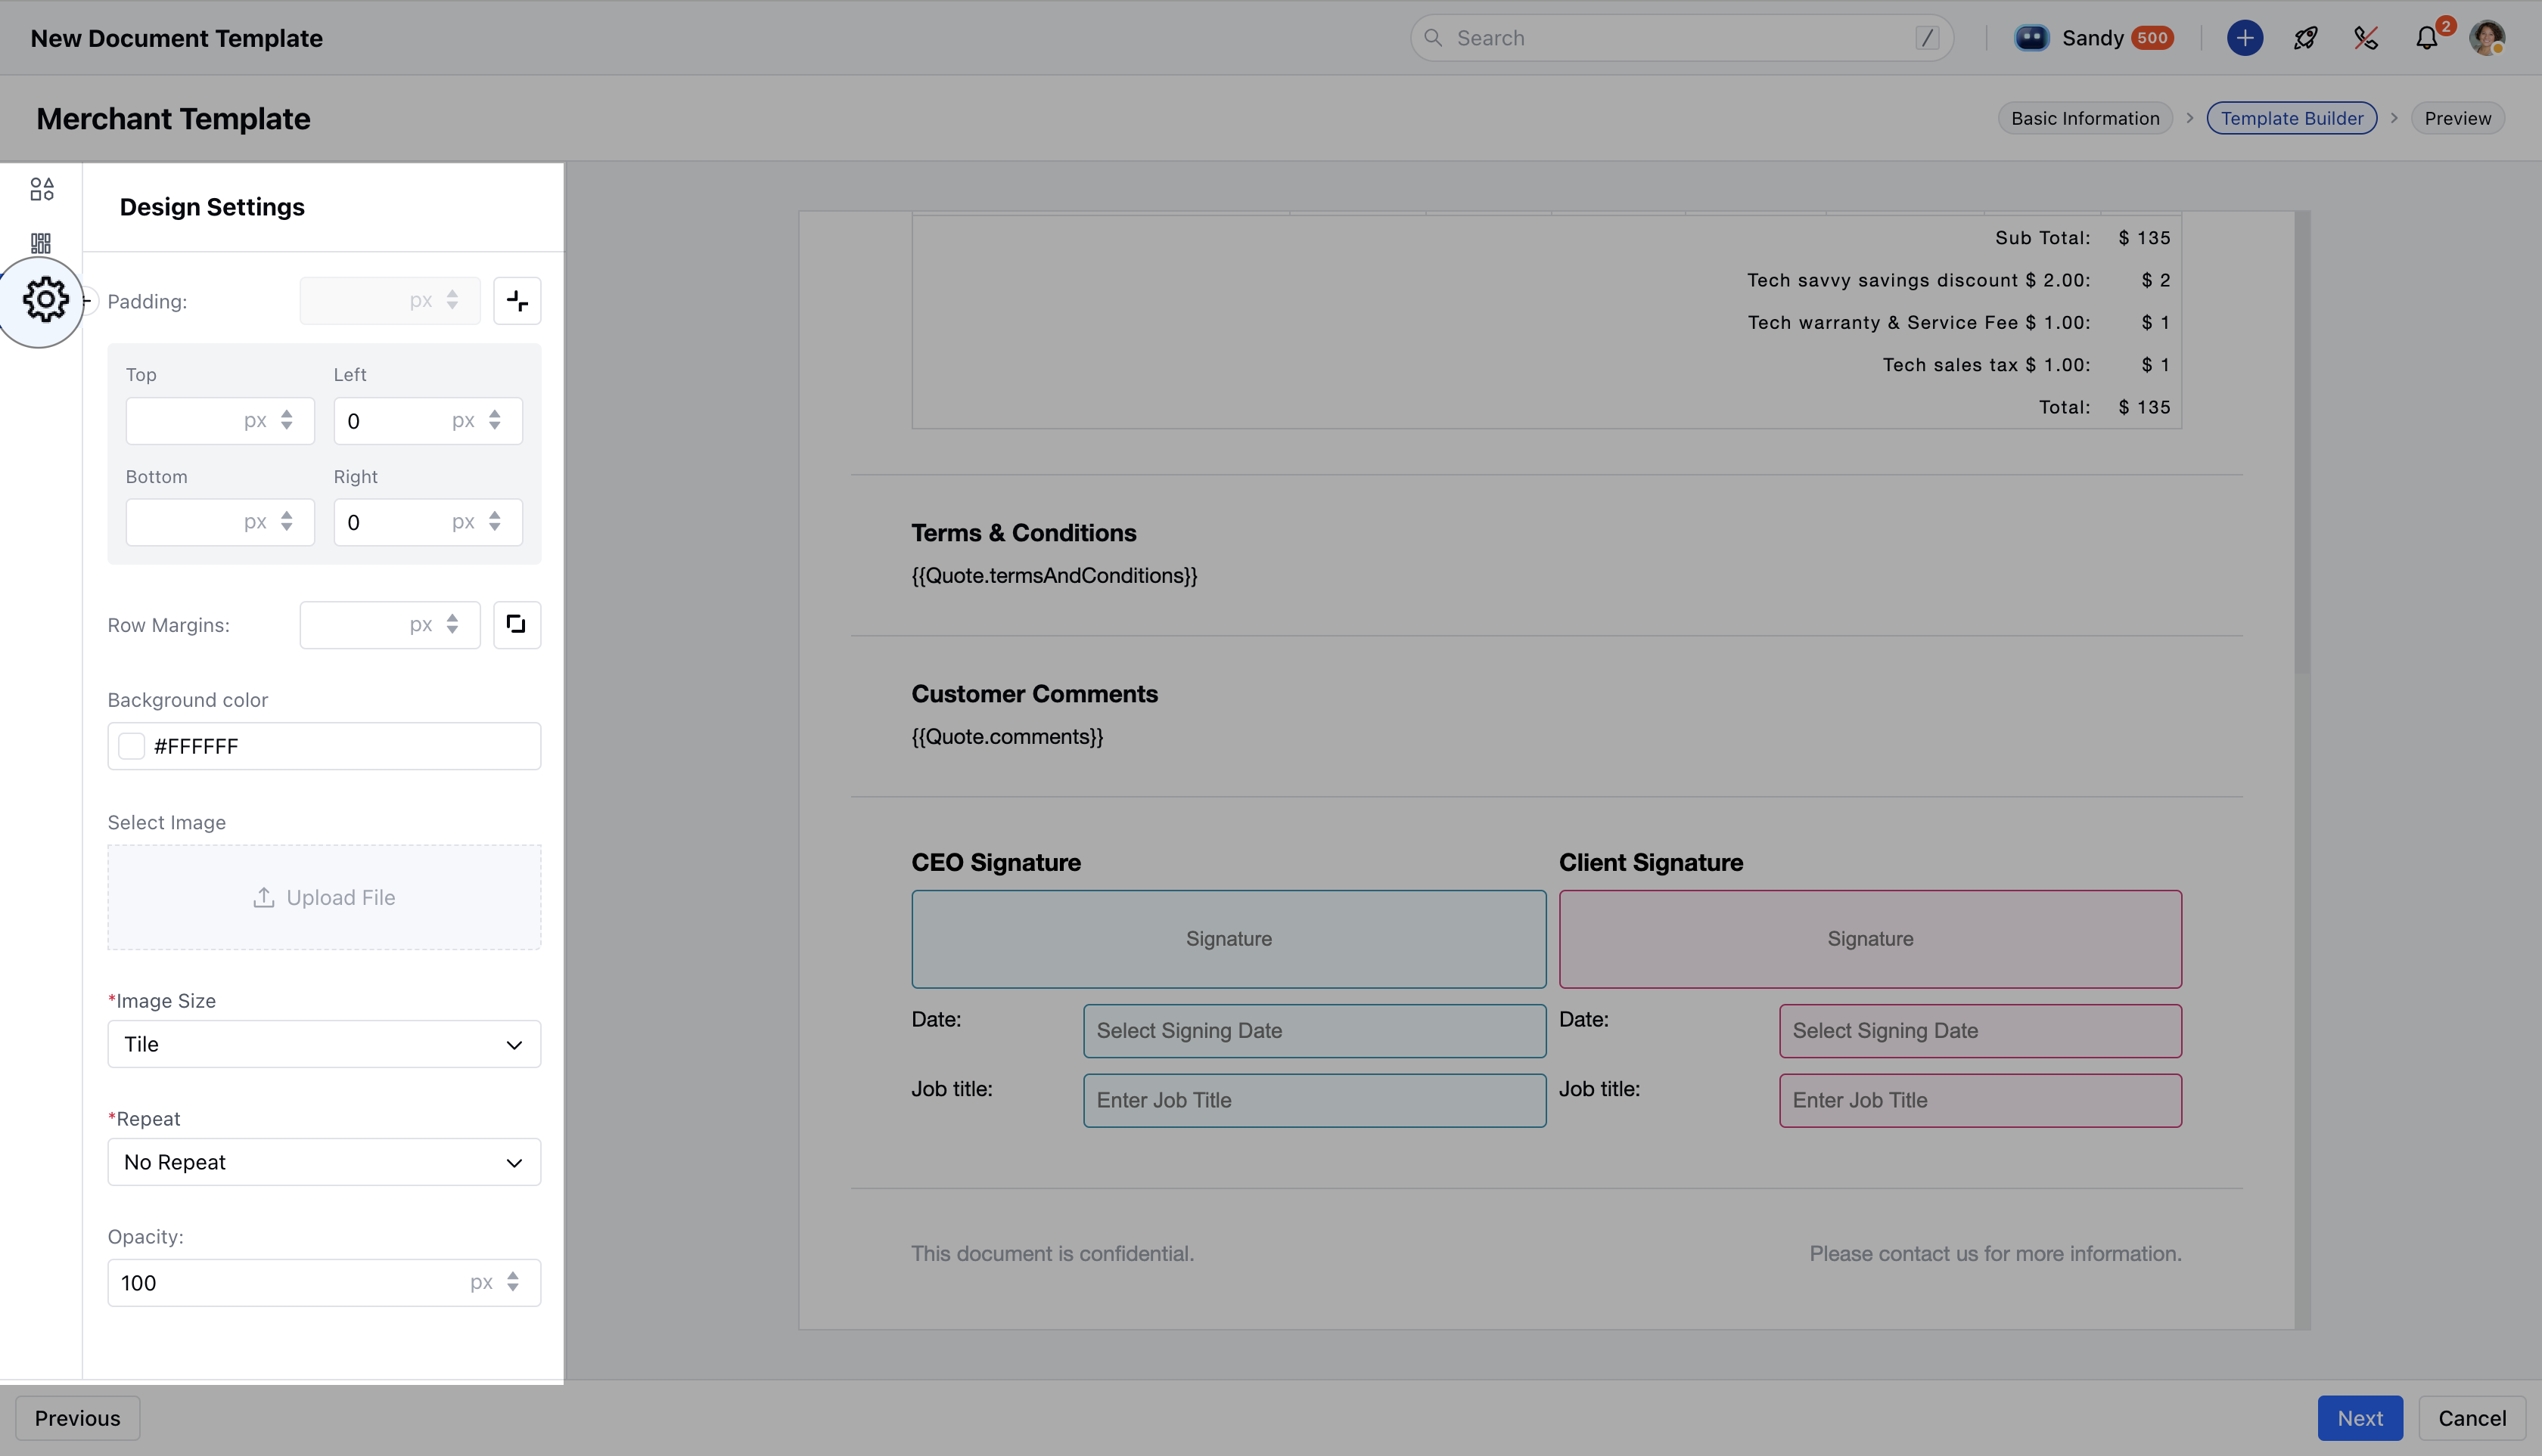Select the Terms & Conditions heading
Screen dimensions: 2542x1456
[1024, 533]
